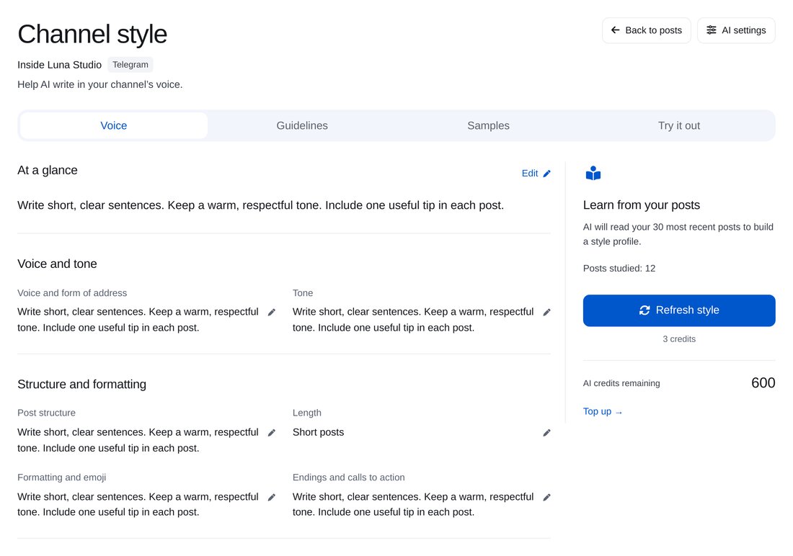The image size is (793, 556).
Task: Click the Voice and form of address label
Action: [72, 292]
